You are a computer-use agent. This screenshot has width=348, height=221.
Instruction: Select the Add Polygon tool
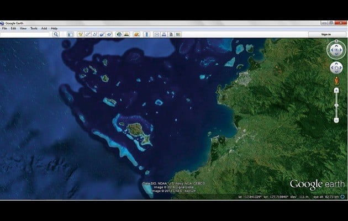88,34
